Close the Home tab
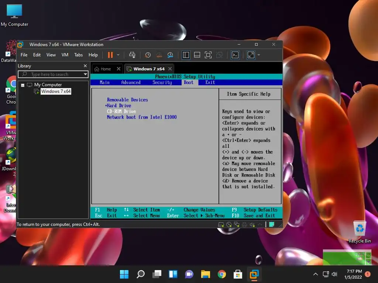This screenshot has height=283, width=378. 118,69
